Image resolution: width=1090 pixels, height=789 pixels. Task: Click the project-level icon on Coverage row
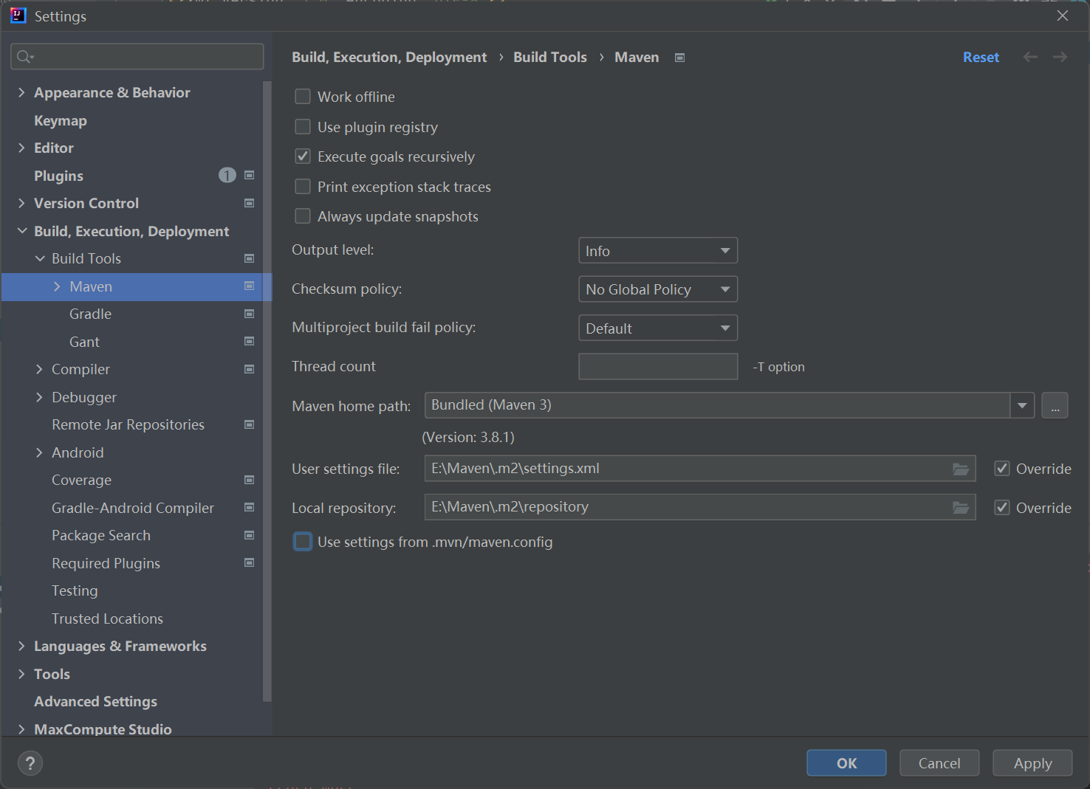coord(250,480)
